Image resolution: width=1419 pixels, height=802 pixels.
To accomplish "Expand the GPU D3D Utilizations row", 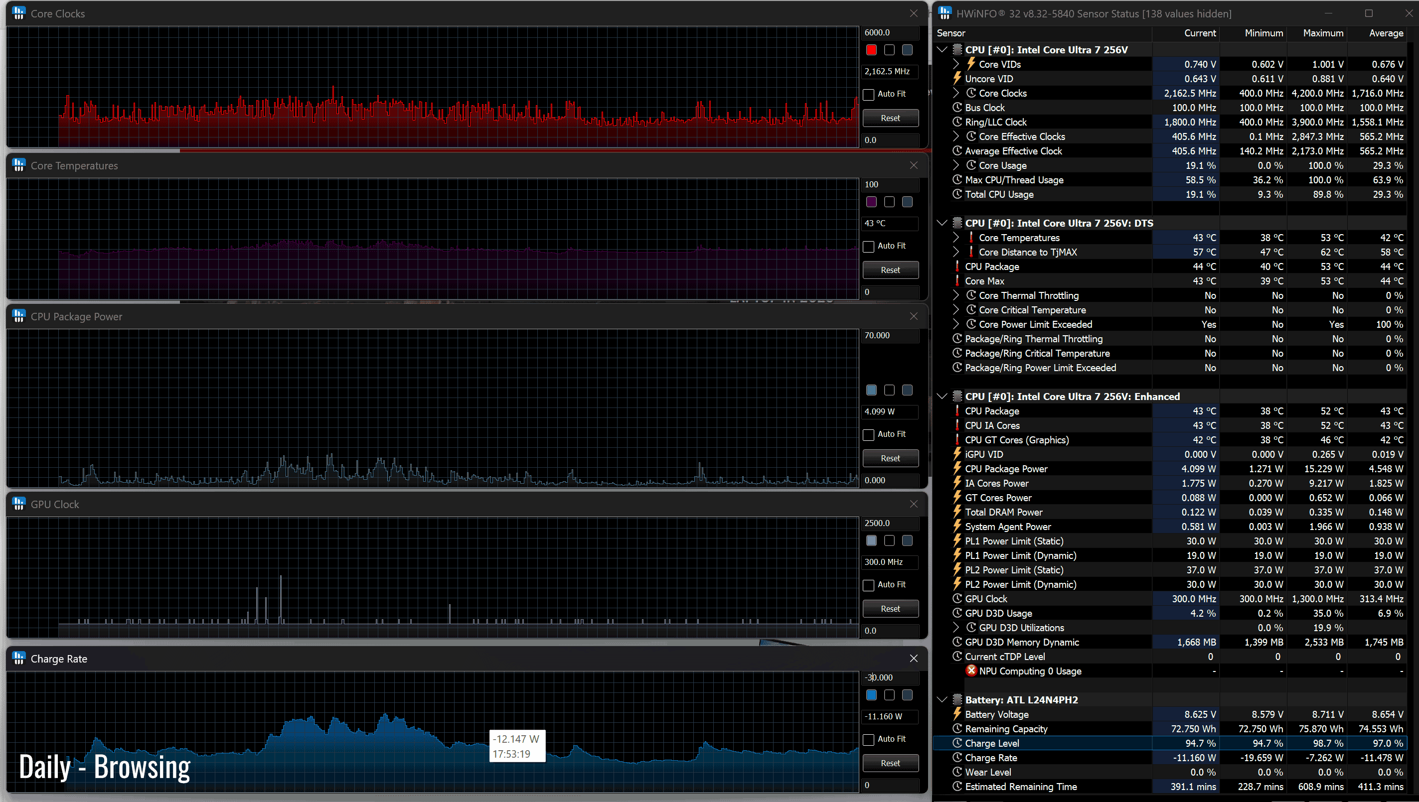I will pos(956,627).
